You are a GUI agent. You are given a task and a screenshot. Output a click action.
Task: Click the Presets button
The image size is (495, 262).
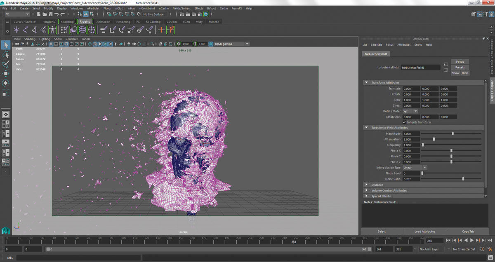(x=460, y=67)
